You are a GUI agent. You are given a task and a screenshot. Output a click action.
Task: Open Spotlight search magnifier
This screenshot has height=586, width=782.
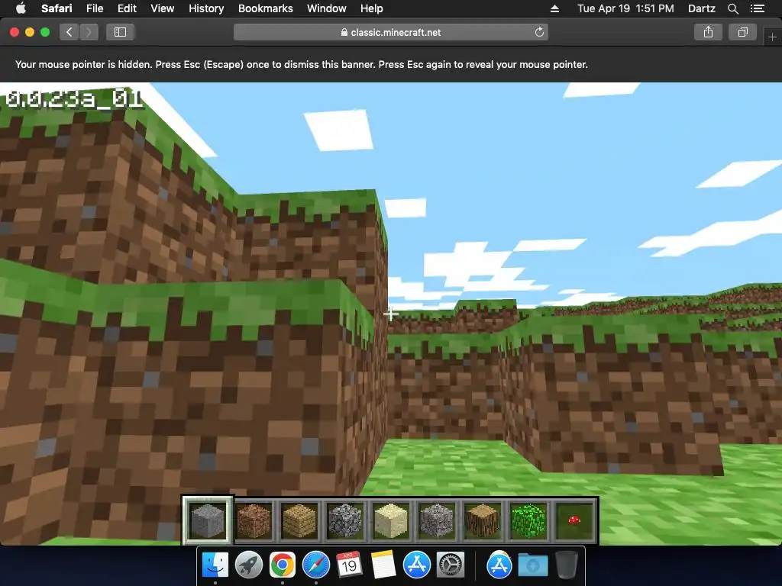(732, 8)
